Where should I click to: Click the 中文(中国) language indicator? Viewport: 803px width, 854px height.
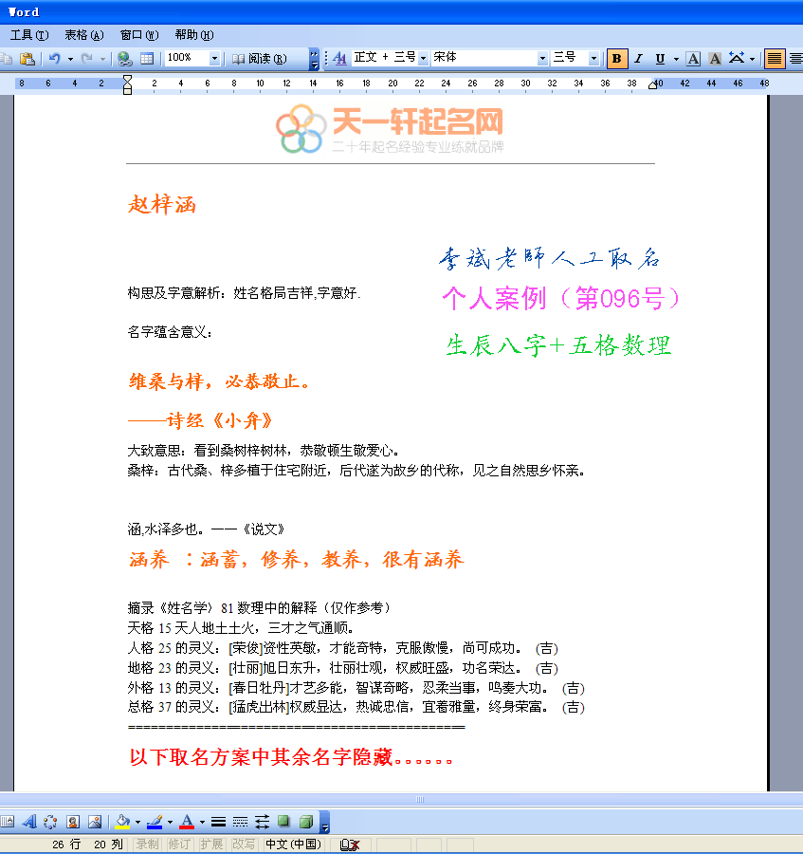coord(293,845)
